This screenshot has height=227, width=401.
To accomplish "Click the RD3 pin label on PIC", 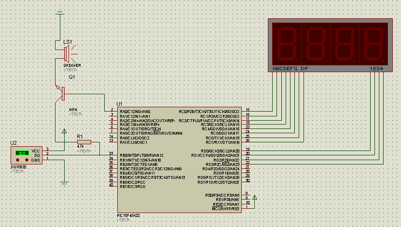I will click(222, 164).
